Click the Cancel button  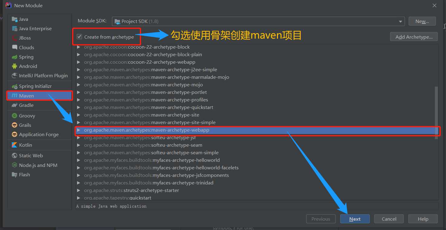click(x=389, y=219)
